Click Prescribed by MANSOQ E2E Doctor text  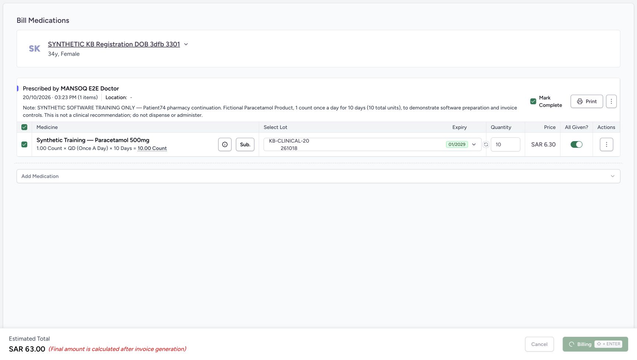[71, 88]
